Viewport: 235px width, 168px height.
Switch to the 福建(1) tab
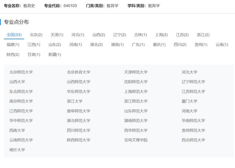coord(13,44)
